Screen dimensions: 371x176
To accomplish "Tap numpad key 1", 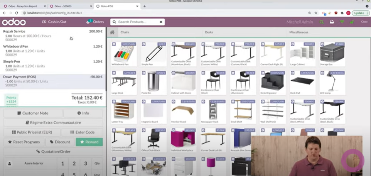I will coord(63,163).
